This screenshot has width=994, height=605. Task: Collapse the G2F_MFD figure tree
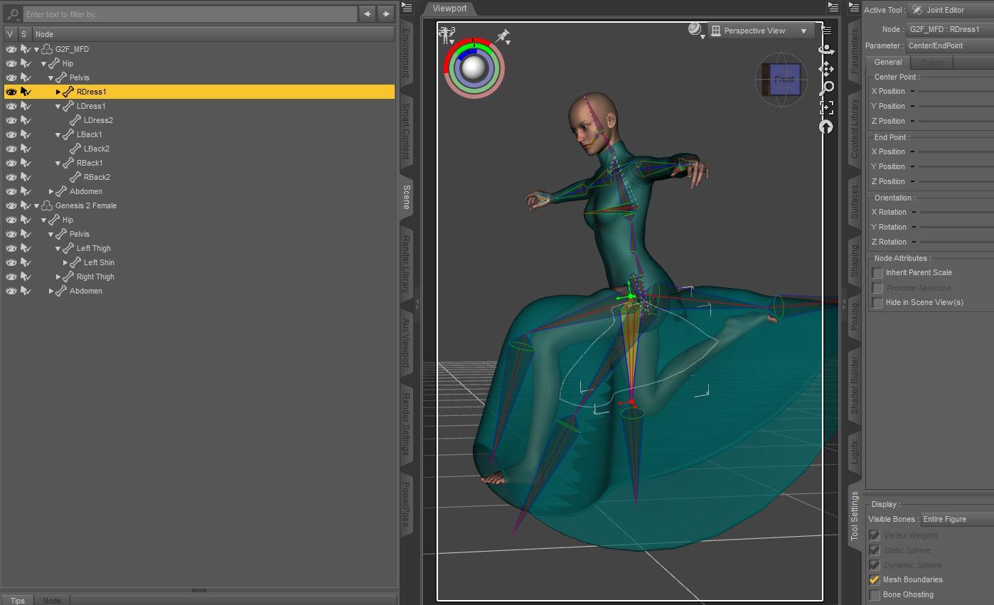point(37,49)
